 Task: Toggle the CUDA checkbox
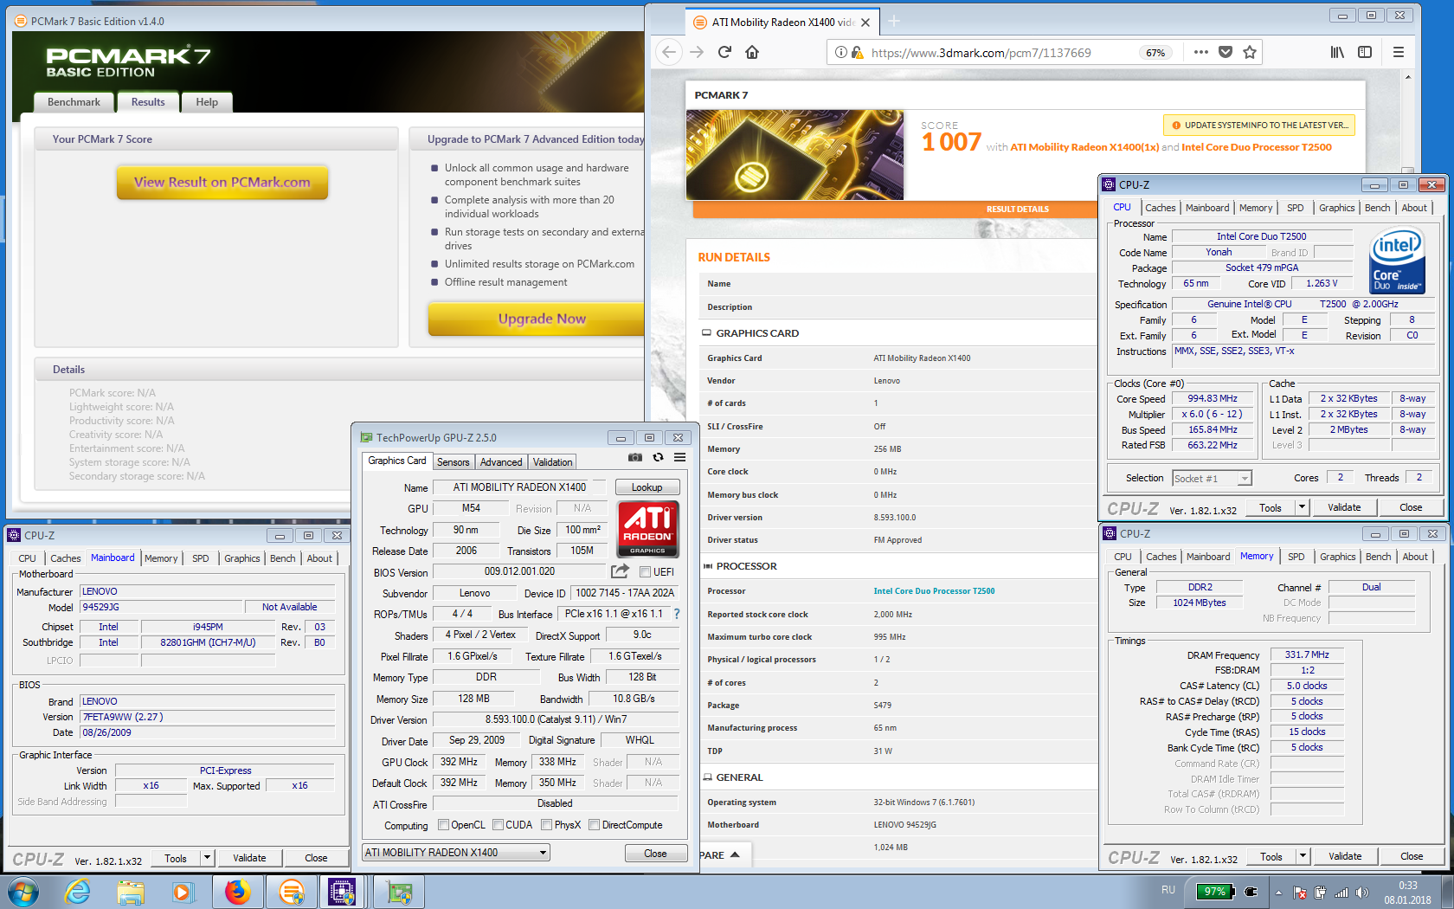[498, 825]
